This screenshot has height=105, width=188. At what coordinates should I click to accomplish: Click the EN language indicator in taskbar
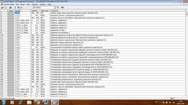(156, 102)
